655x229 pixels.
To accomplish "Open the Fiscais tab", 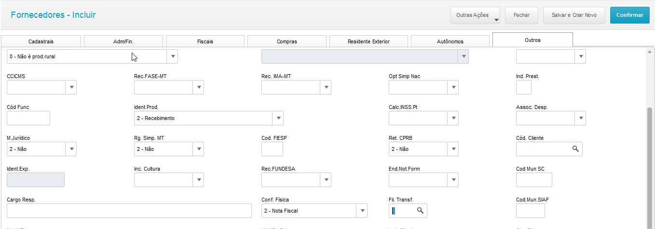I will coord(205,41).
